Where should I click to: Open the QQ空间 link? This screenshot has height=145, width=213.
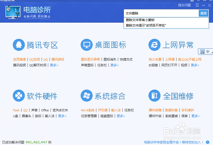[x=35, y=59]
